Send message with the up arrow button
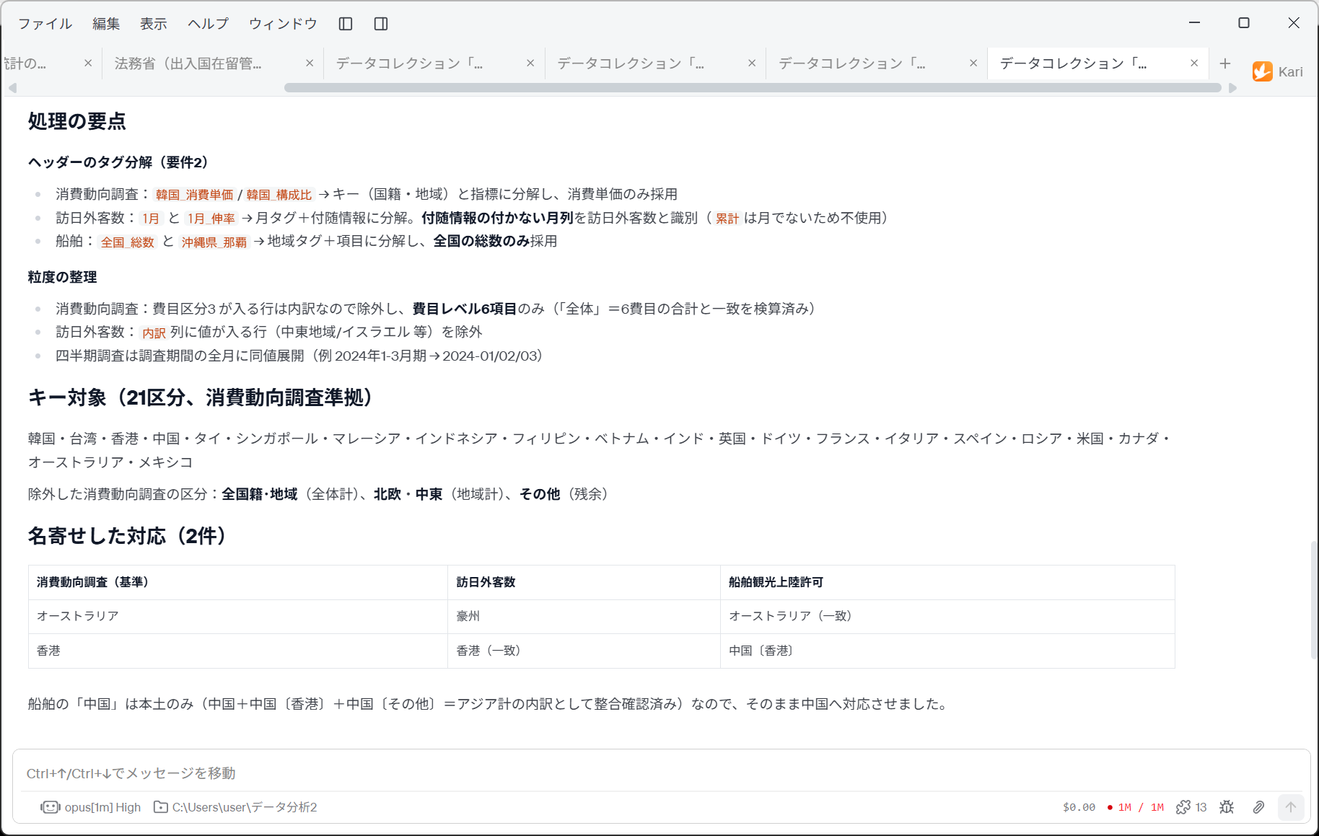 click(1291, 807)
